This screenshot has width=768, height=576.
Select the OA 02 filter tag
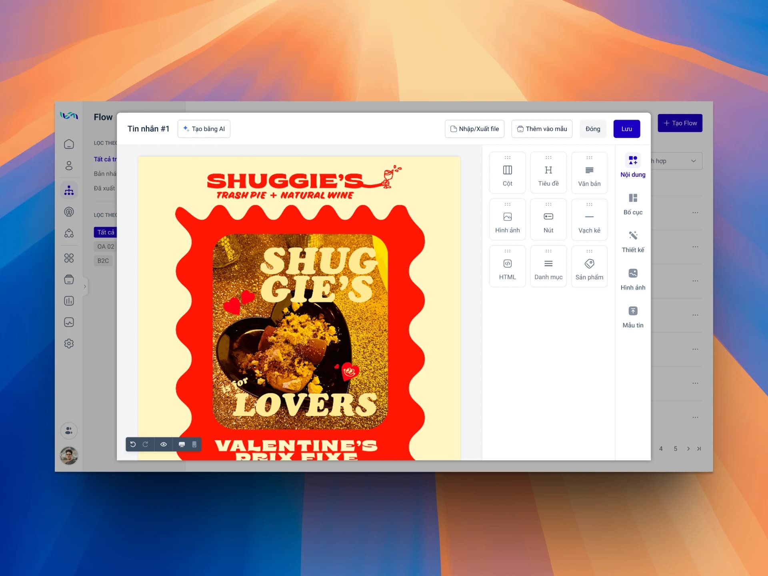click(106, 246)
